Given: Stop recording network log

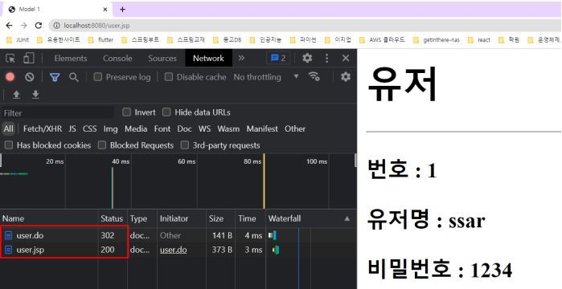Looking at the screenshot, I should (x=10, y=77).
